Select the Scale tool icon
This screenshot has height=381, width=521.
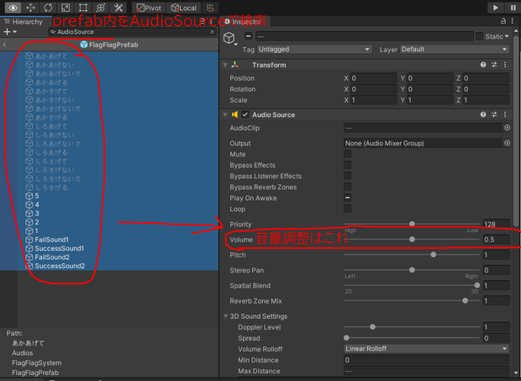(x=66, y=8)
